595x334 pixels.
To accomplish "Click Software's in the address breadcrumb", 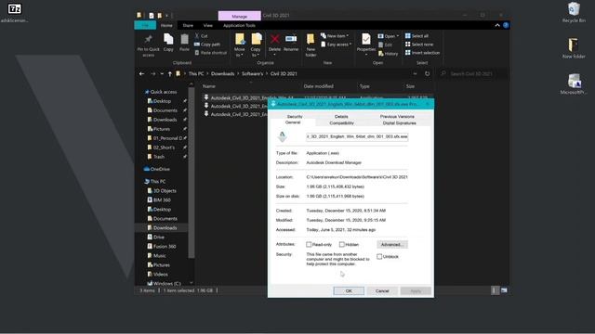I will pyautogui.click(x=252, y=74).
